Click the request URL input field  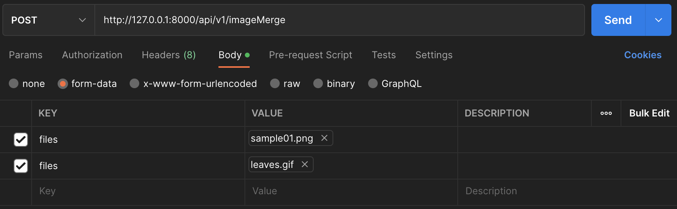(x=339, y=20)
